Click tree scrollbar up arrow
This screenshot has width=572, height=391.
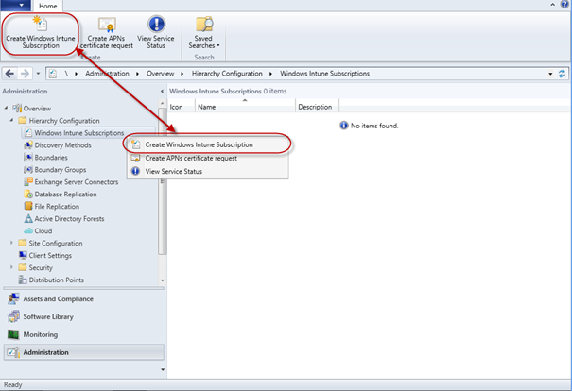coord(163,103)
